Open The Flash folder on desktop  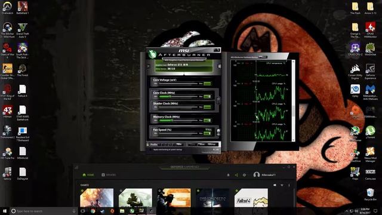(x=355, y=8)
